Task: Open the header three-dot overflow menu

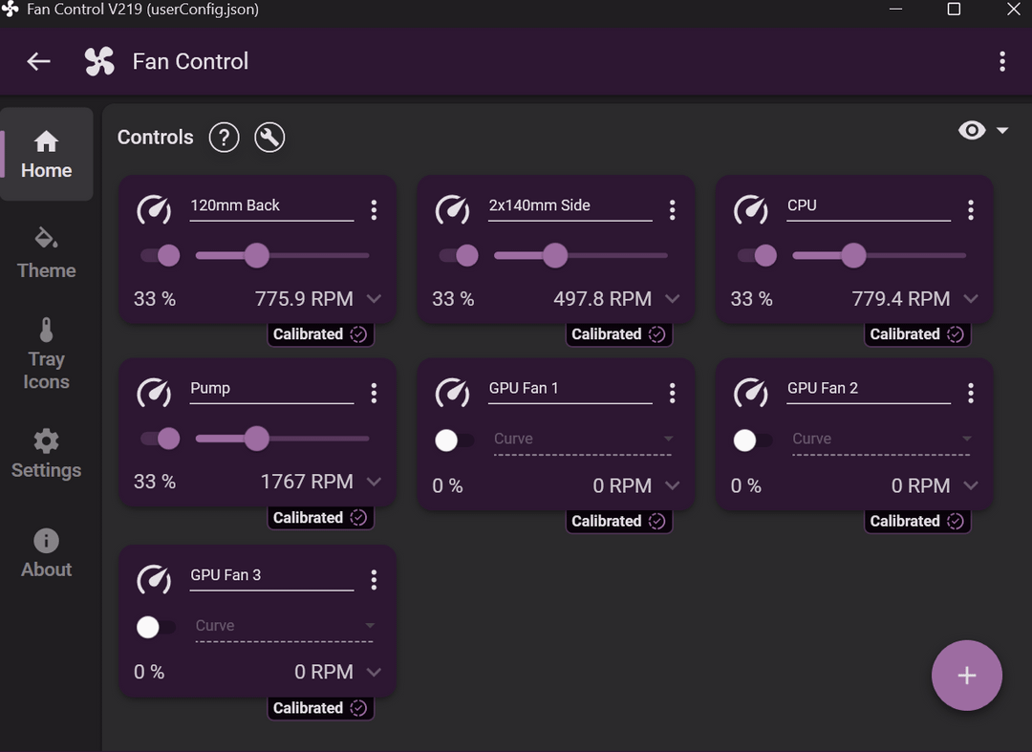Action: point(1002,61)
